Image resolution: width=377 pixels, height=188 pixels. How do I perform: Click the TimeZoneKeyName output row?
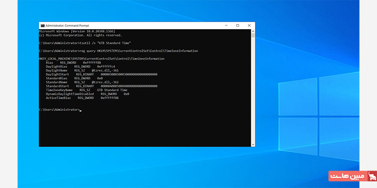86,90
